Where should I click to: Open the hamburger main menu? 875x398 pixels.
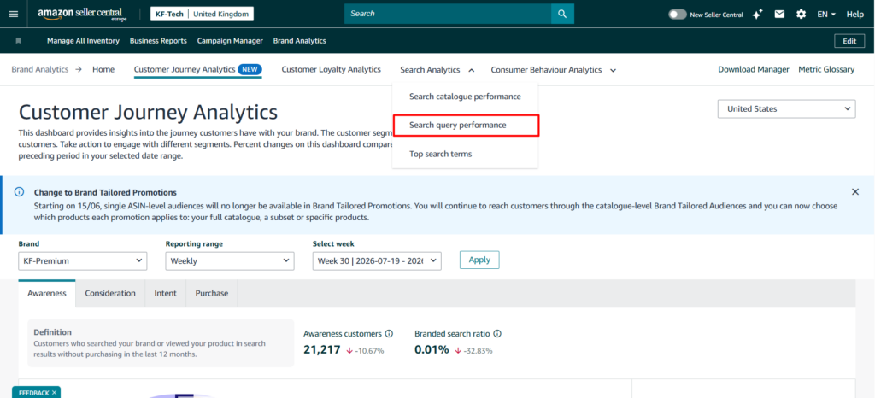14,14
